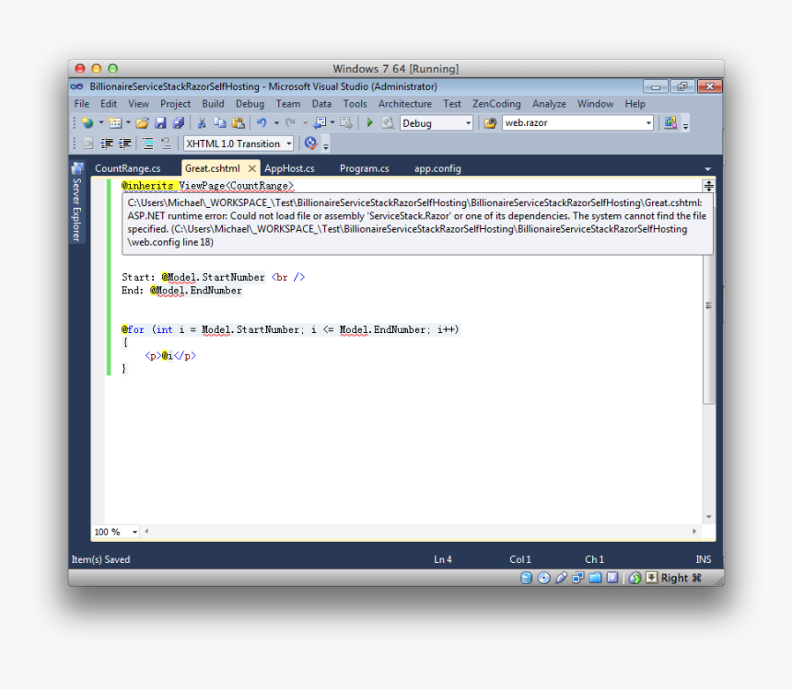This screenshot has height=689, width=792.
Task: Click the @inherits ViewPage<CountRange> code line
Action: [x=207, y=186]
